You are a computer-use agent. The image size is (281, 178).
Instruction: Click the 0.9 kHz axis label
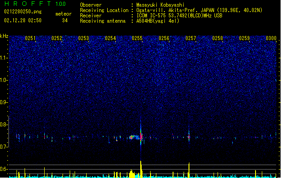pyautogui.click(x=4, y=102)
